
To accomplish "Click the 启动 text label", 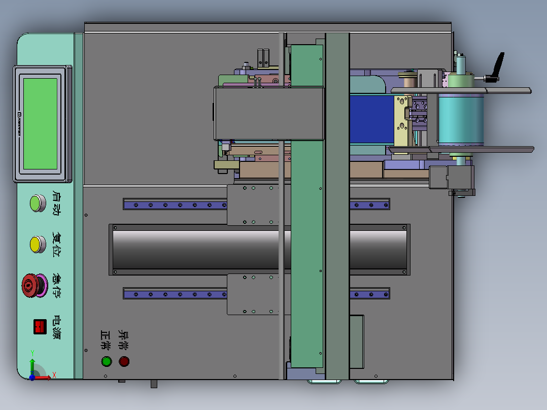I will click(56, 203).
